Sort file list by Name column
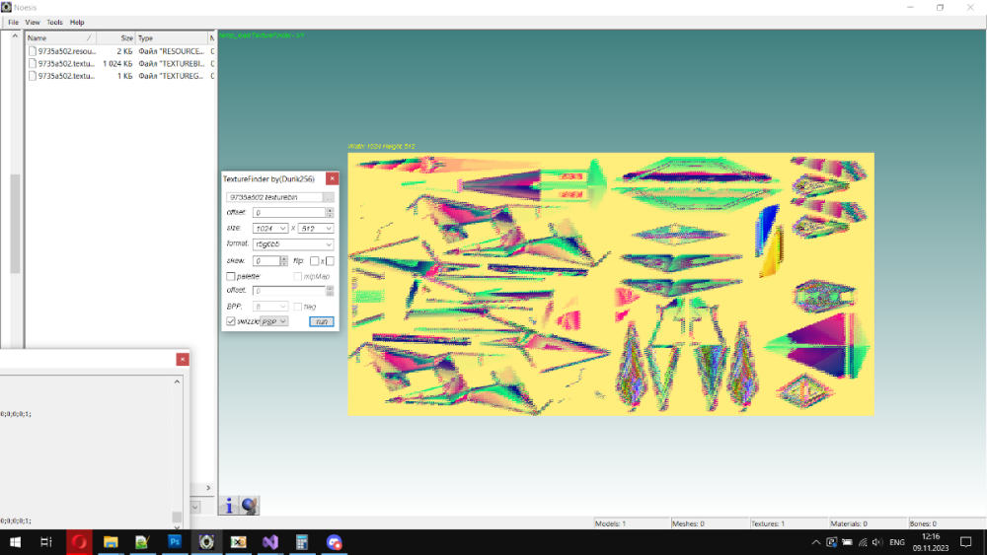Image resolution: width=987 pixels, height=555 pixels. coord(61,37)
